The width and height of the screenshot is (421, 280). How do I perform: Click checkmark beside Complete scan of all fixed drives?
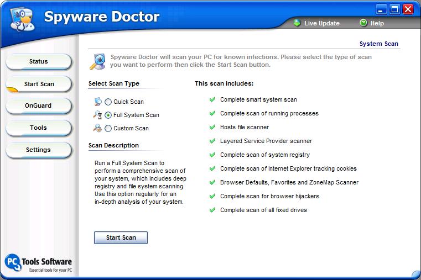212,210
